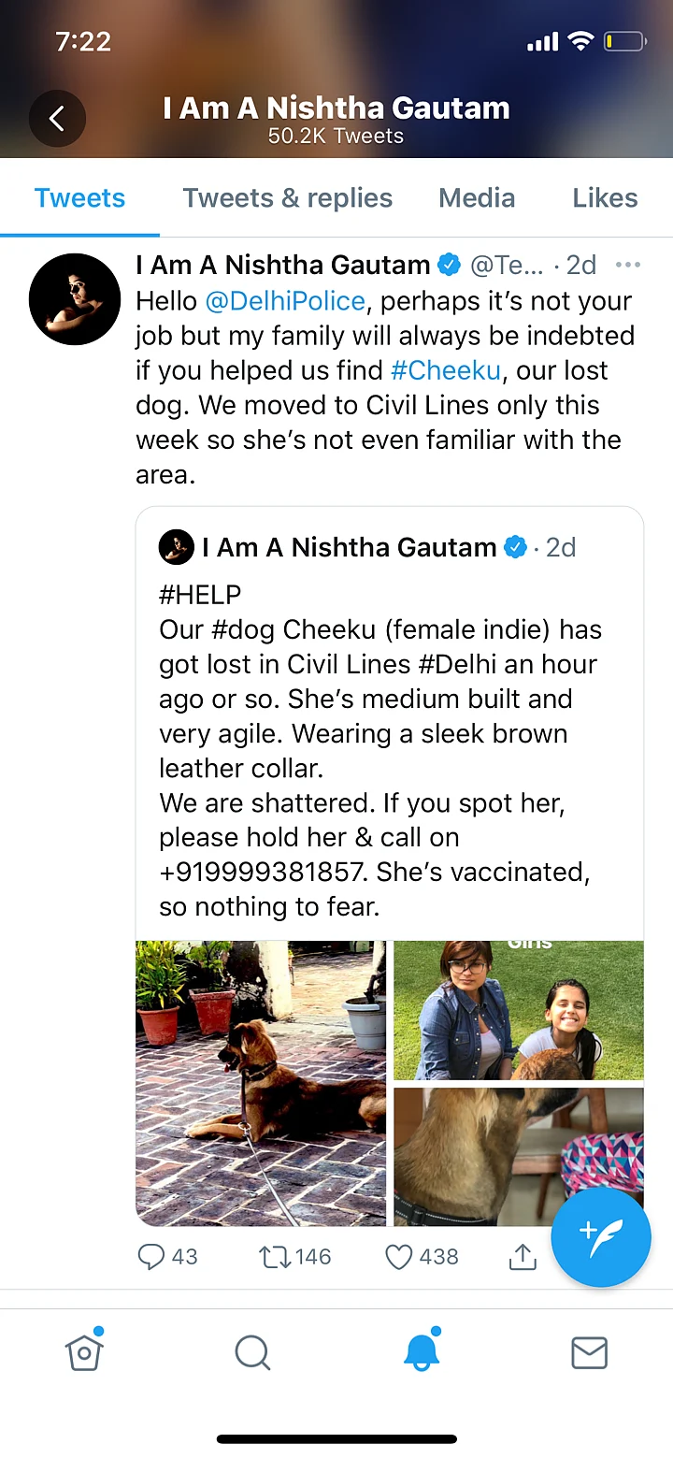View the dog on brick patio photo

coord(261,1083)
